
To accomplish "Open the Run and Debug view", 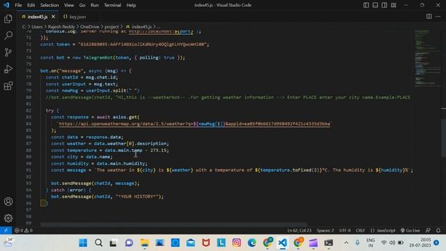I will [8, 69].
